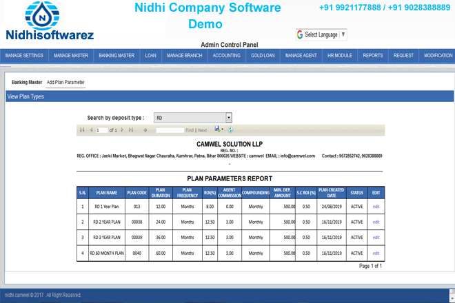Select plan code 00039 cell
Screen dimensions: 455x303
tap(137, 238)
